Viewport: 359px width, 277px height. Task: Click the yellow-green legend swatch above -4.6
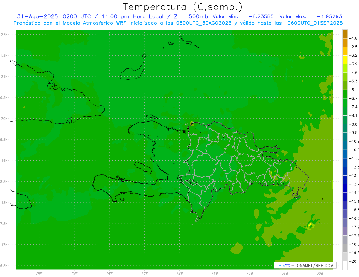click(x=345, y=68)
